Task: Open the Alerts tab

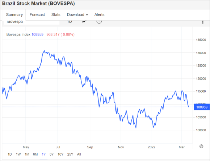Action: pyautogui.click(x=99, y=14)
